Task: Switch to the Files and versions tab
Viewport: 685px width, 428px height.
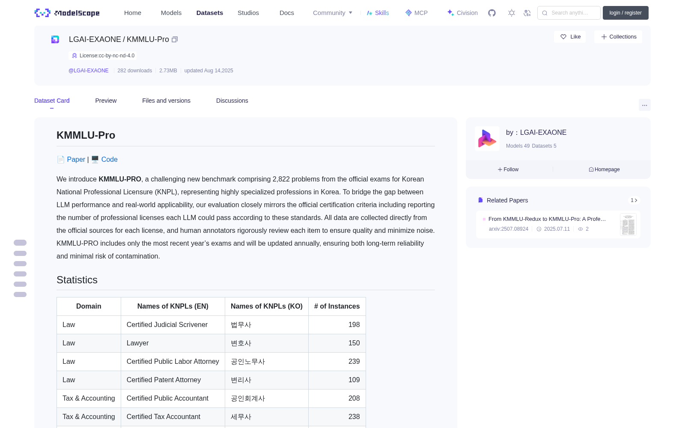Action: coord(166,101)
